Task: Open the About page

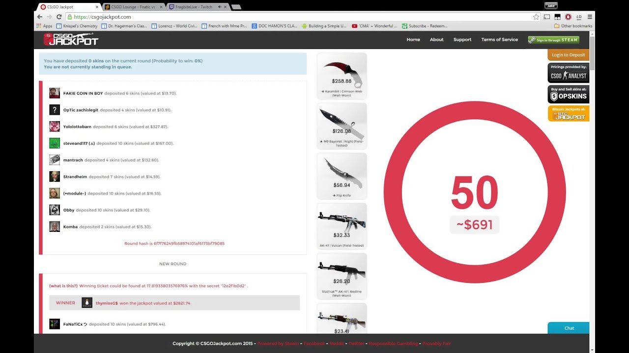Action: click(x=436, y=40)
